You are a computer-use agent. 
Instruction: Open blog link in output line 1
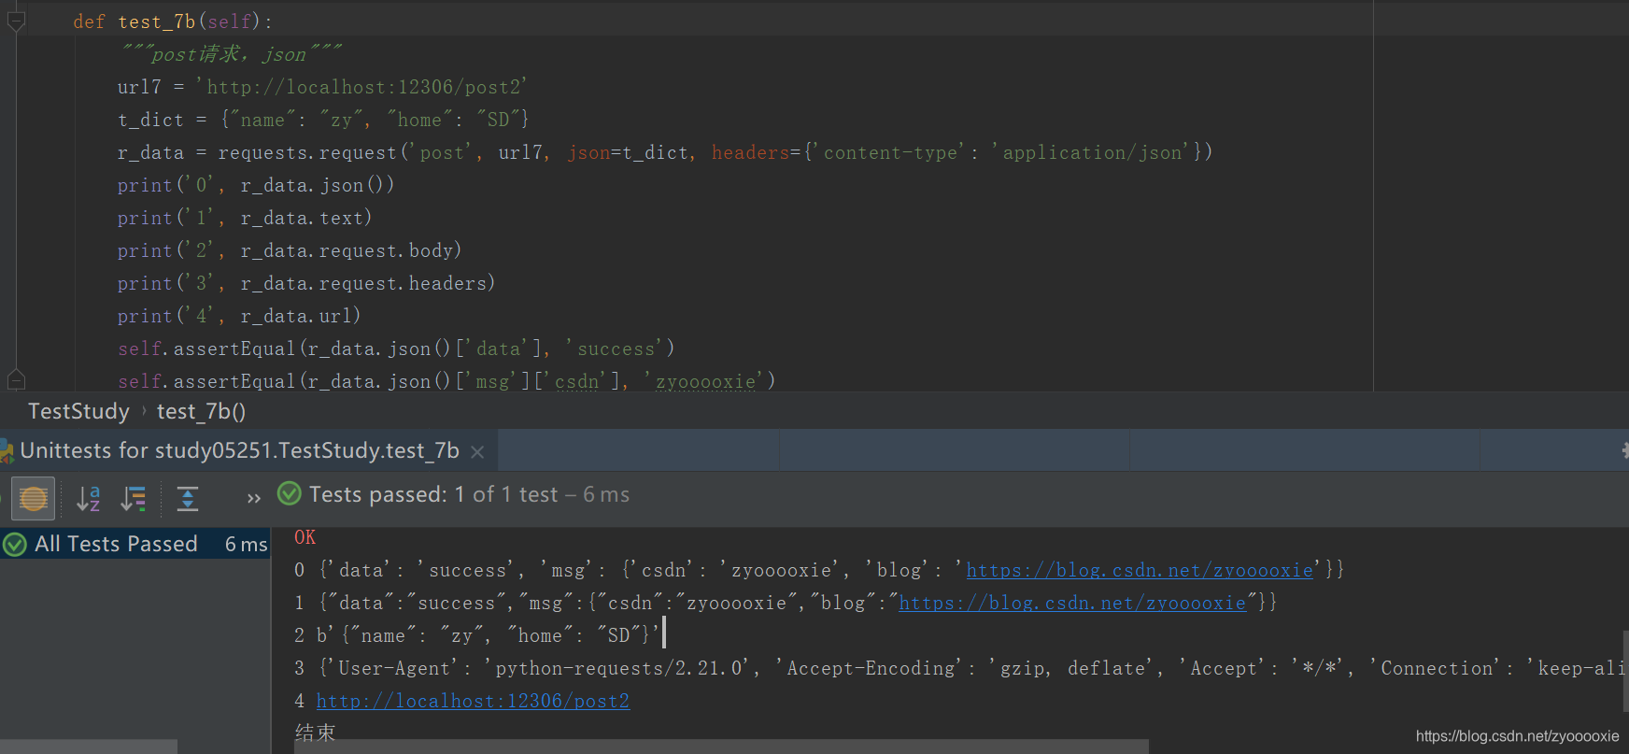tap(1072, 603)
